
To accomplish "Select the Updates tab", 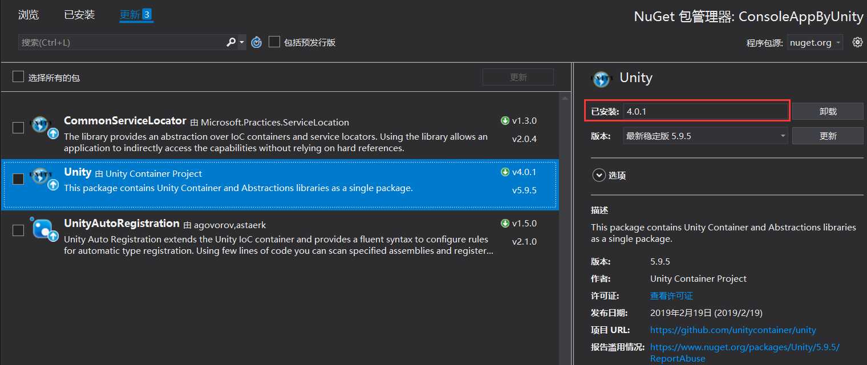I will (x=136, y=15).
